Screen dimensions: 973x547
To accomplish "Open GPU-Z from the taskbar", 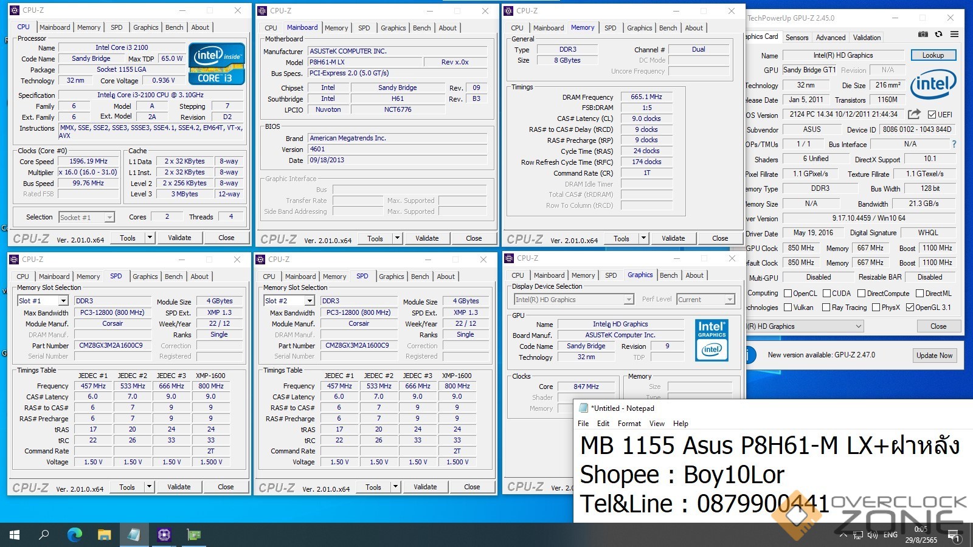I will point(194,535).
